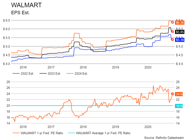Click the 2017 label on PE chart axis
The image size is (186, 140).
click(51, 127)
